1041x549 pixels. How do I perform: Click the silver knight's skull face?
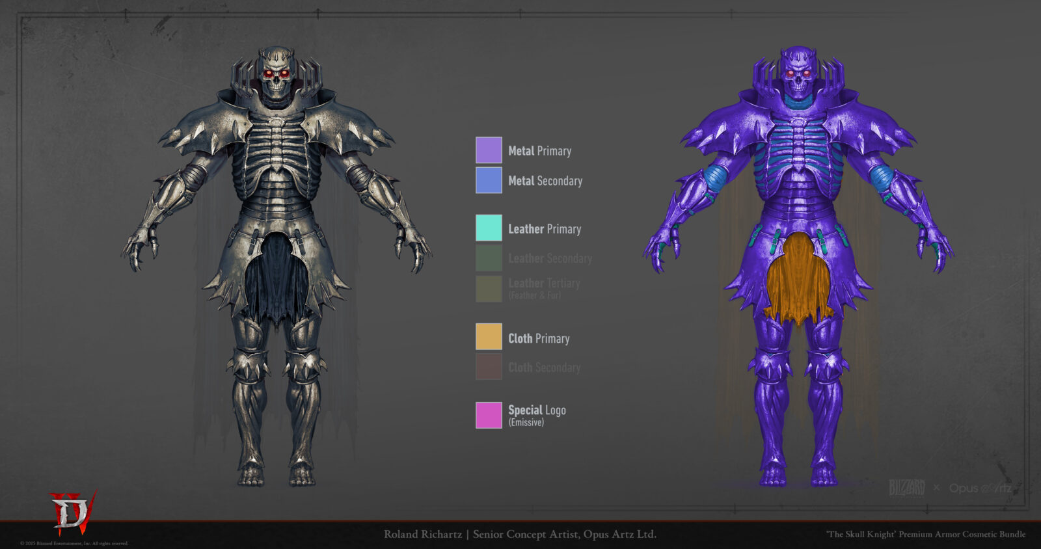(277, 77)
